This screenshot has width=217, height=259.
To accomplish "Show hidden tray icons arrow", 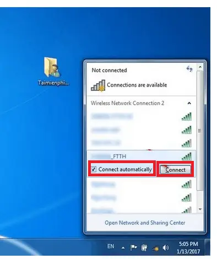I will pos(123,248).
